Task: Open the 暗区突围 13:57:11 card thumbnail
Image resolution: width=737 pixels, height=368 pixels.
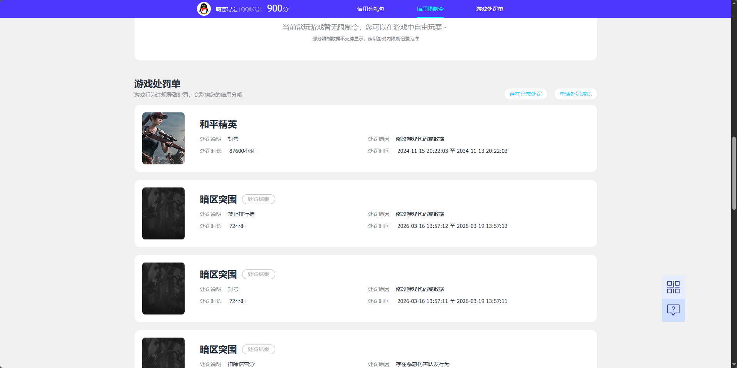Action: pos(163,288)
